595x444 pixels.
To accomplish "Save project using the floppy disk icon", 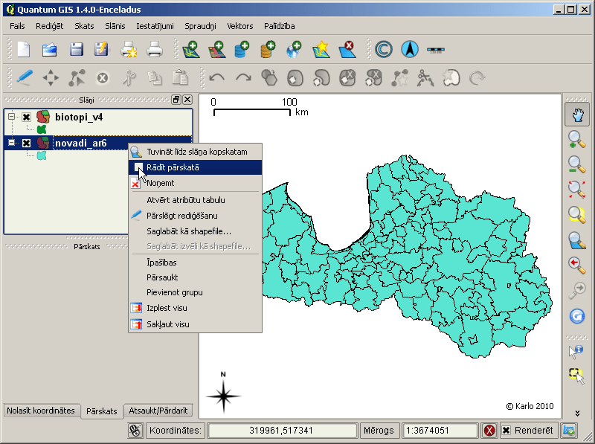I will point(77,50).
